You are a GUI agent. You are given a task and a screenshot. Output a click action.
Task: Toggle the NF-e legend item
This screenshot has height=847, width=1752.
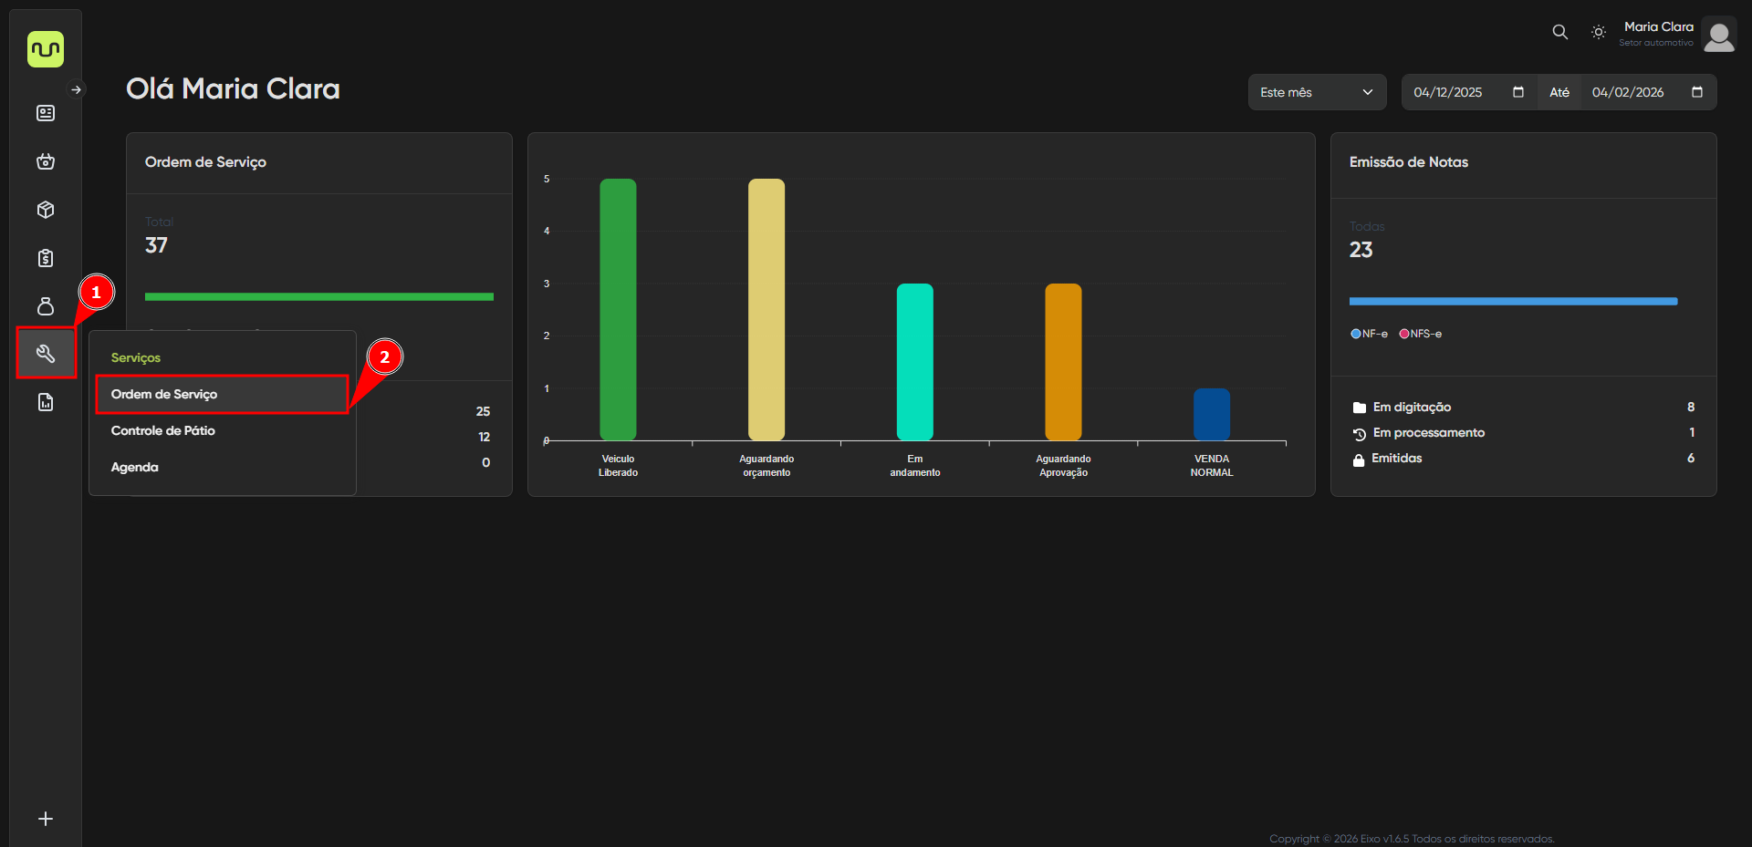1369,334
